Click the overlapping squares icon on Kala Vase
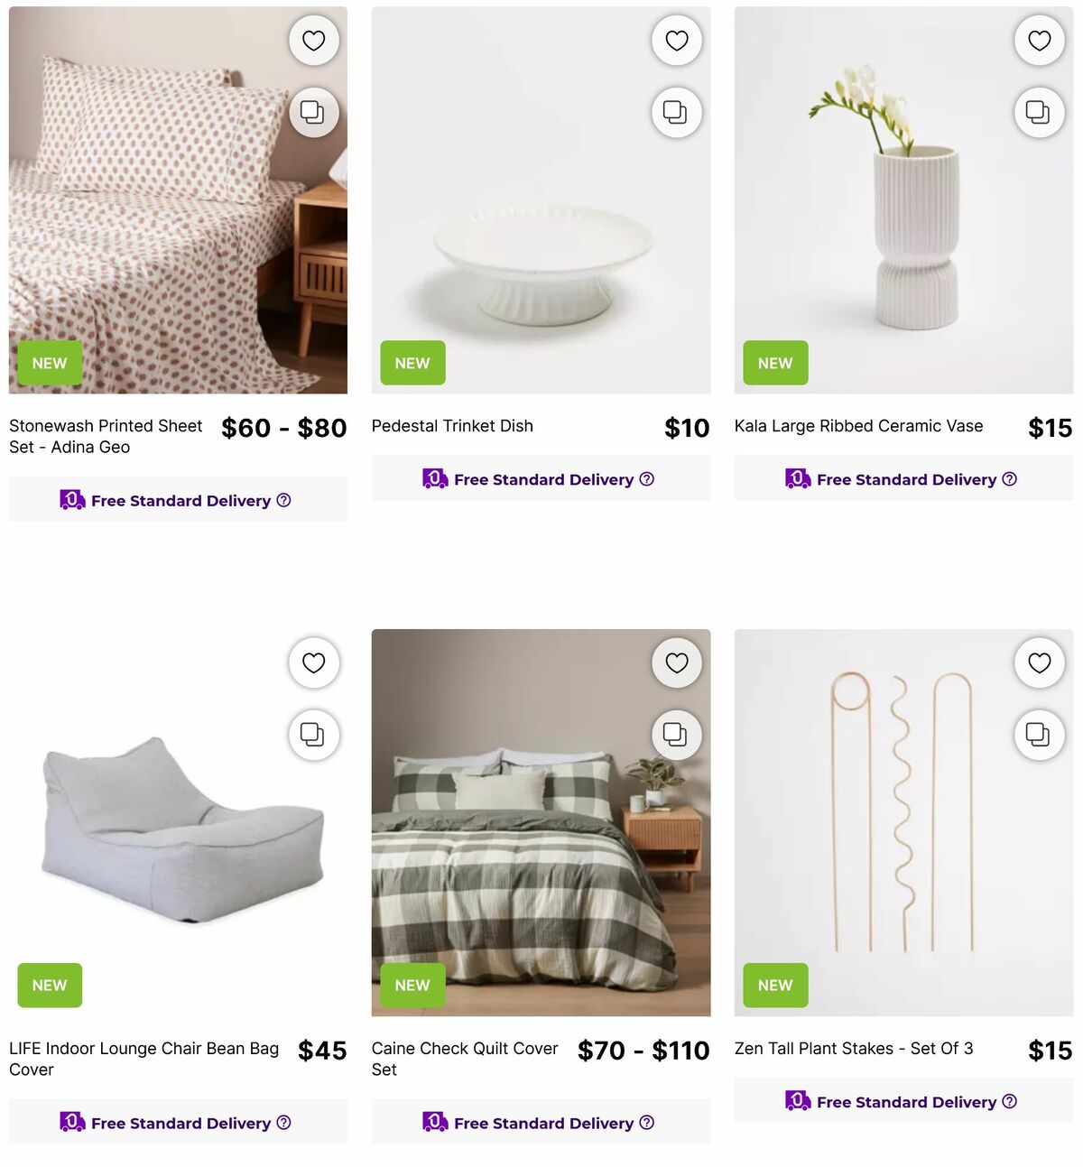 click(1039, 113)
